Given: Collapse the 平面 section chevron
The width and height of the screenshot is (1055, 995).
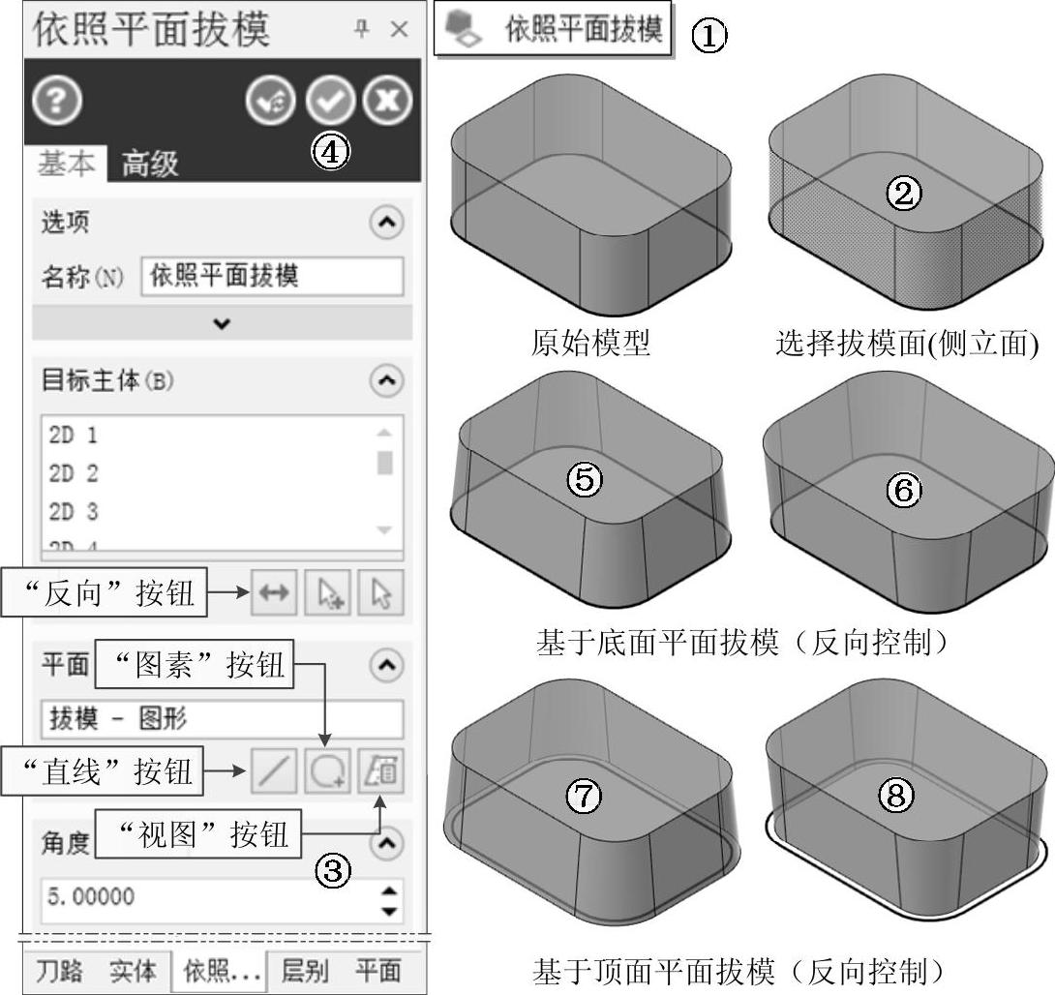Looking at the screenshot, I should point(387,665).
